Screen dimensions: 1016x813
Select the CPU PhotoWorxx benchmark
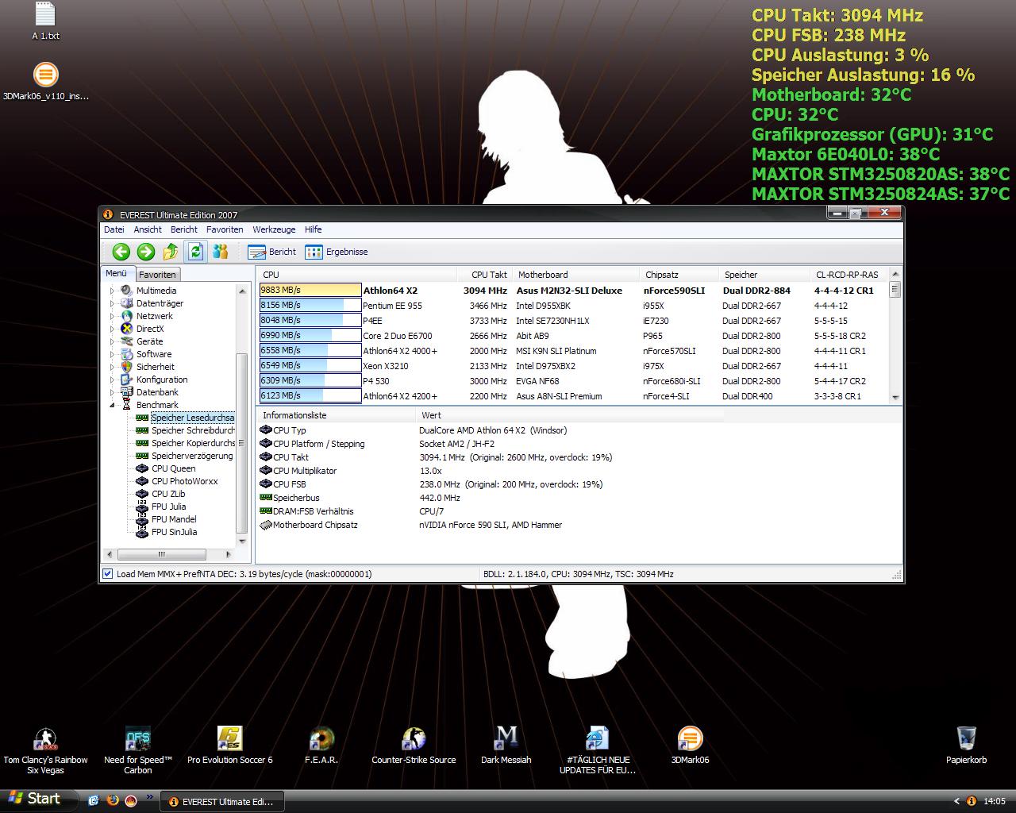[184, 481]
